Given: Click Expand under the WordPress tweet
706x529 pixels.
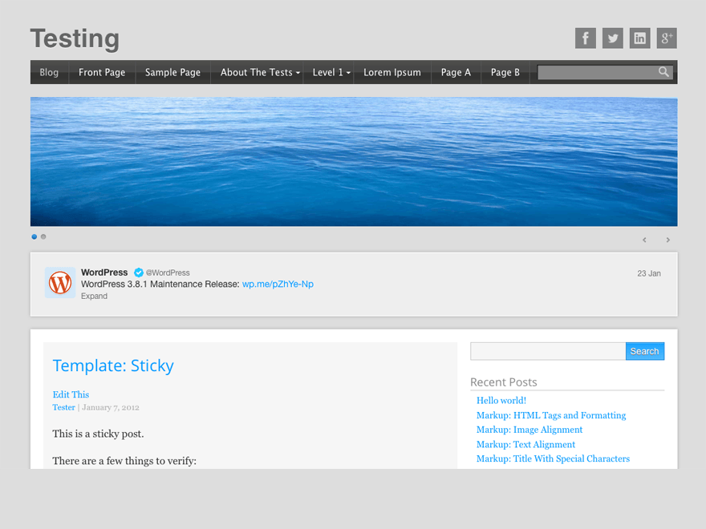Looking at the screenshot, I should (x=94, y=296).
